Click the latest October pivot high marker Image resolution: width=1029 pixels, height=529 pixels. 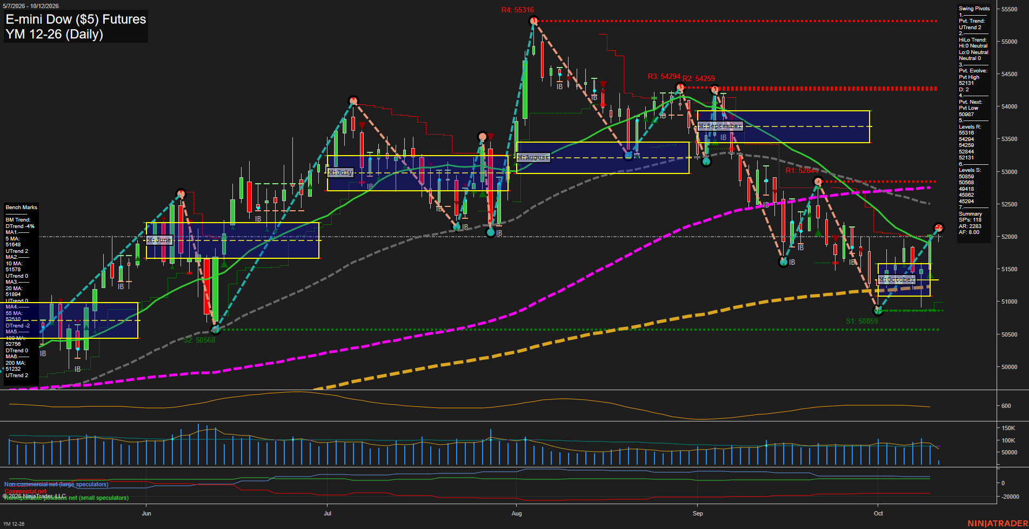[939, 227]
